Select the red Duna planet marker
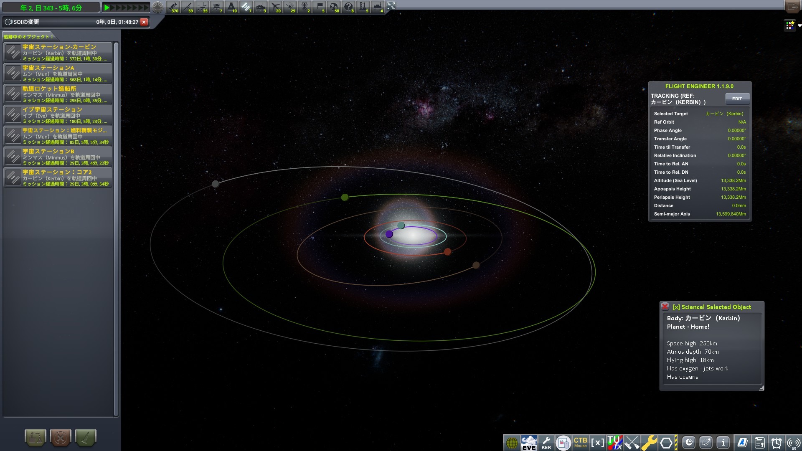 coord(447,252)
